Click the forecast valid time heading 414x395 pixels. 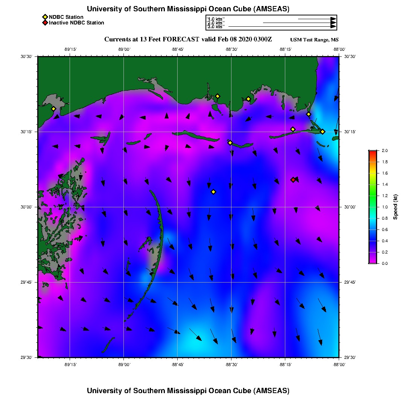[188, 39]
